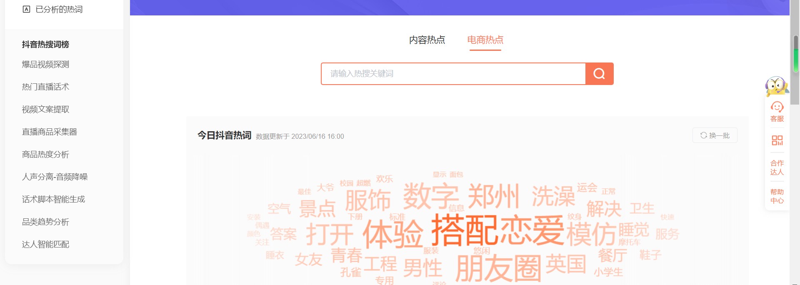
Task: Select the word 运会 in the word cloud
Action: tap(587, 187)
